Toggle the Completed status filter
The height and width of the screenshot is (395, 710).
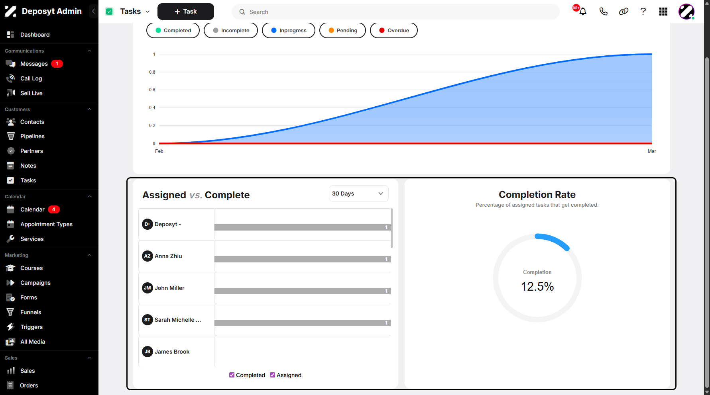173,30
